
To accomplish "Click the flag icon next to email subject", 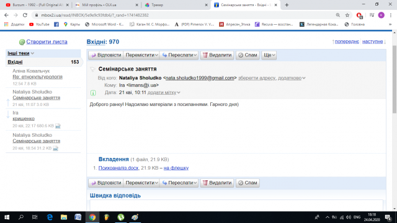I will click(x=93, y=69).
